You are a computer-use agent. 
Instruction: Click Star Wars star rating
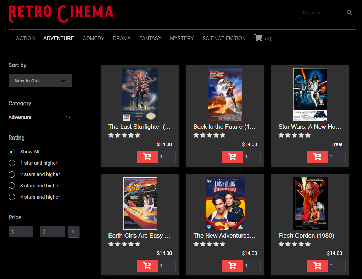point(295,135)
